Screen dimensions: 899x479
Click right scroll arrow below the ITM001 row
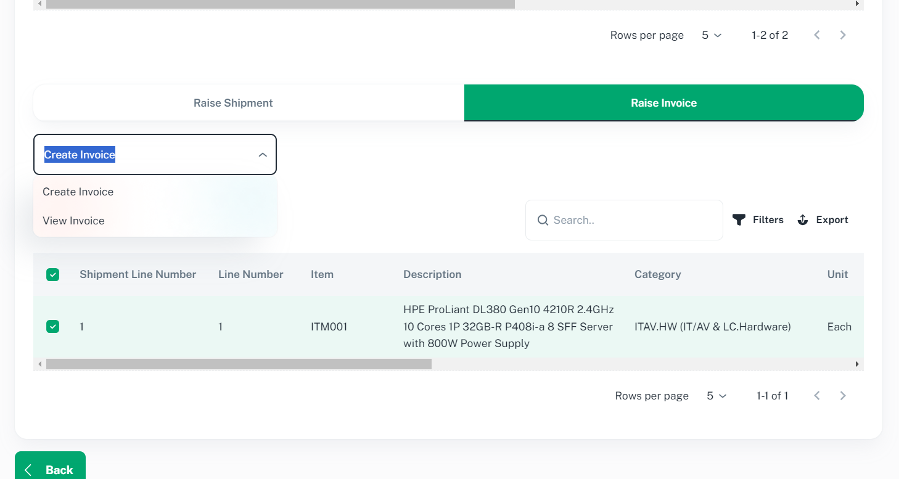coord(857,364)
